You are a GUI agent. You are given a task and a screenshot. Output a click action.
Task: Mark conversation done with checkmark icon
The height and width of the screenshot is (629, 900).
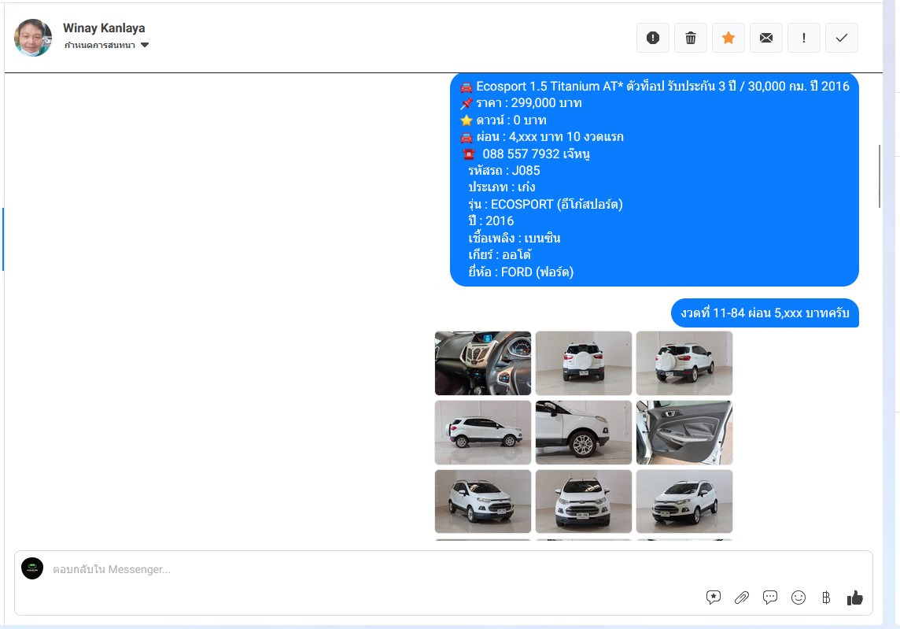tap(842, 38)
